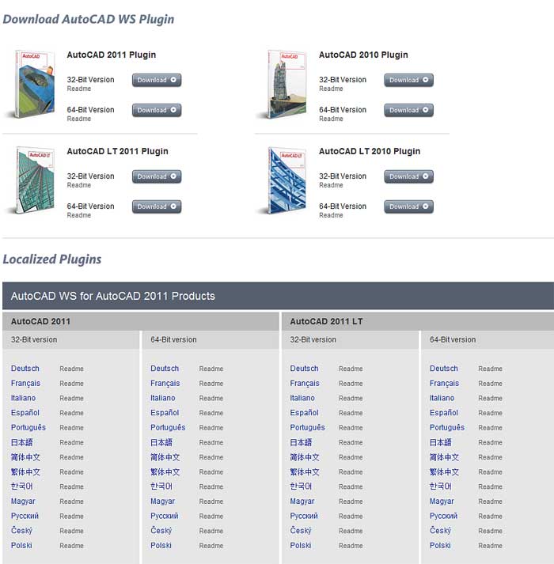Select Italiano under AutoCAD 2011 32-Bit version
This screenshot has width=554, height=564.
23,398
